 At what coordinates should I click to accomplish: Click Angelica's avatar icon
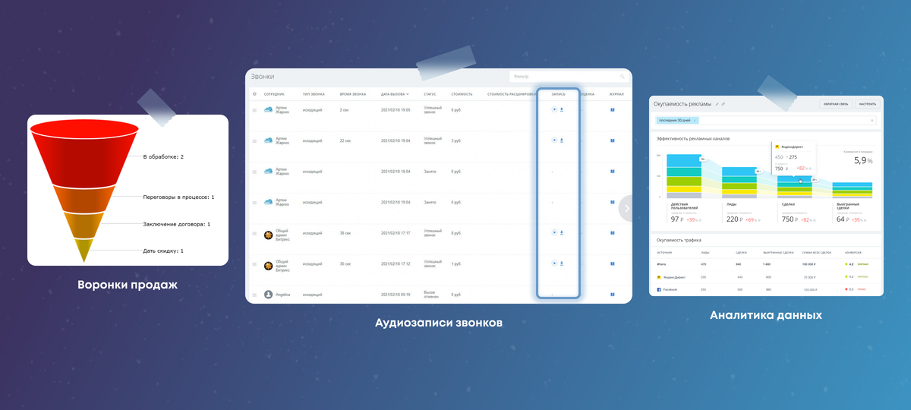[x=268, y=294]
